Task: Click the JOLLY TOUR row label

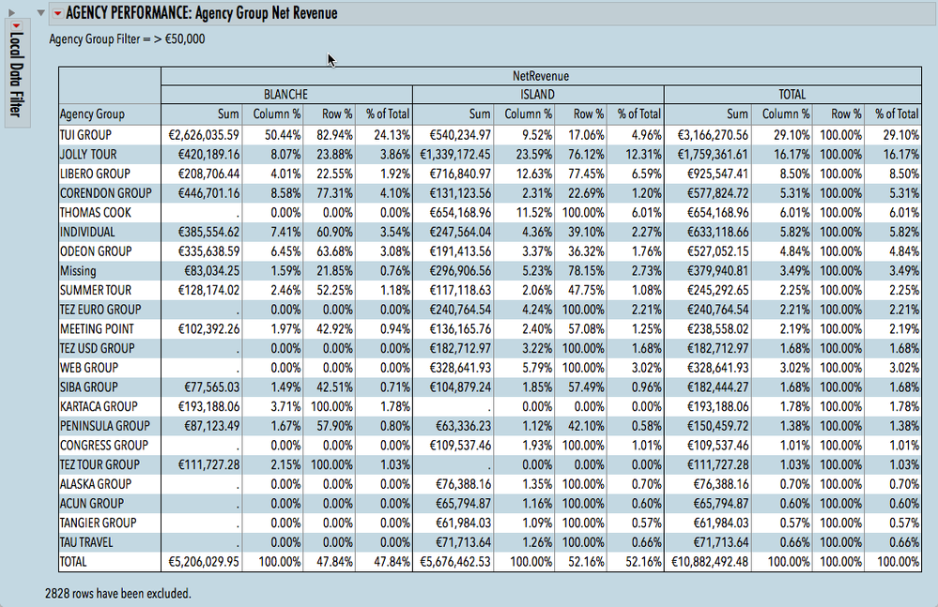Action: 88,154
